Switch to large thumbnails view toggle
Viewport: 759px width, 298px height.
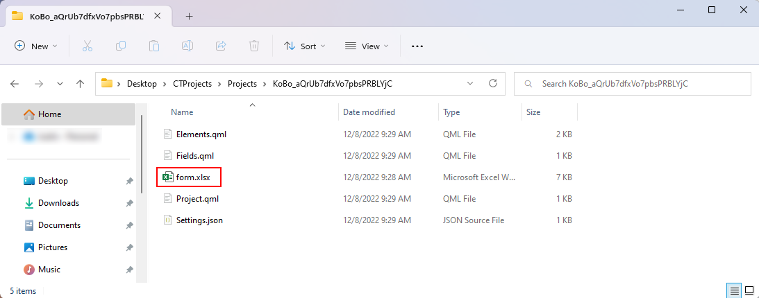point(749,290)
